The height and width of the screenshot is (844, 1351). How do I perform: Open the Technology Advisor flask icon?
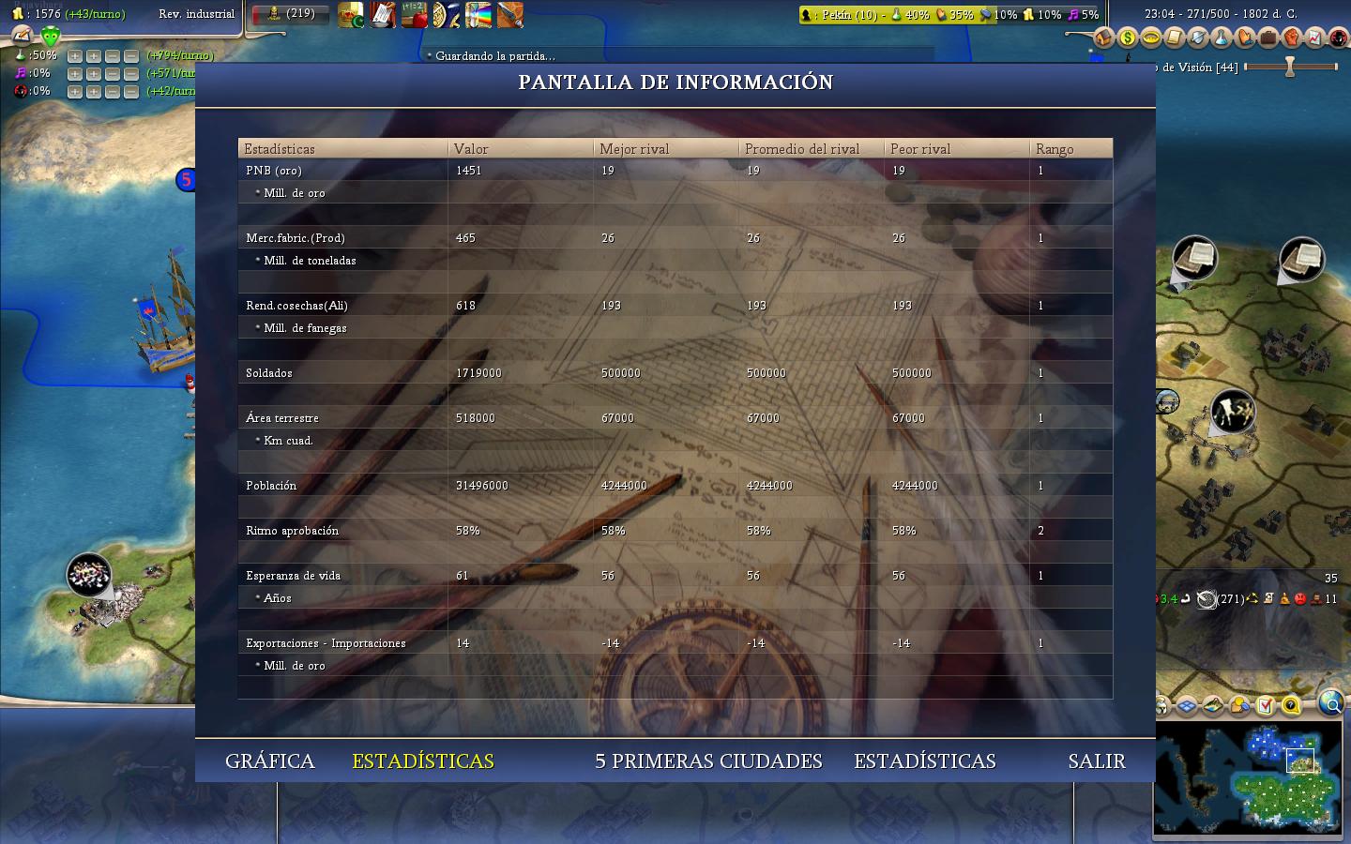pos(1222,38)
